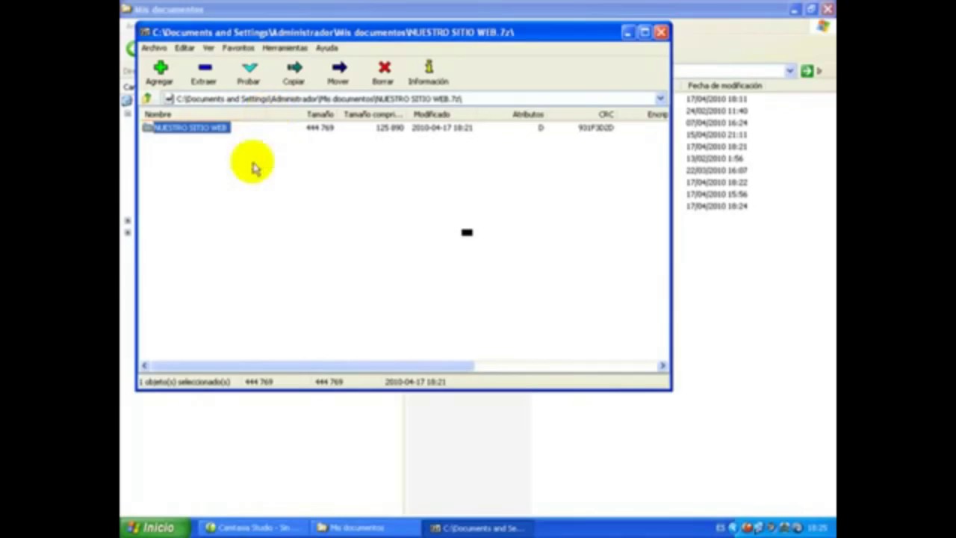
Task: Minimize the 7-Zip window
Action: (x=628, y=32)
